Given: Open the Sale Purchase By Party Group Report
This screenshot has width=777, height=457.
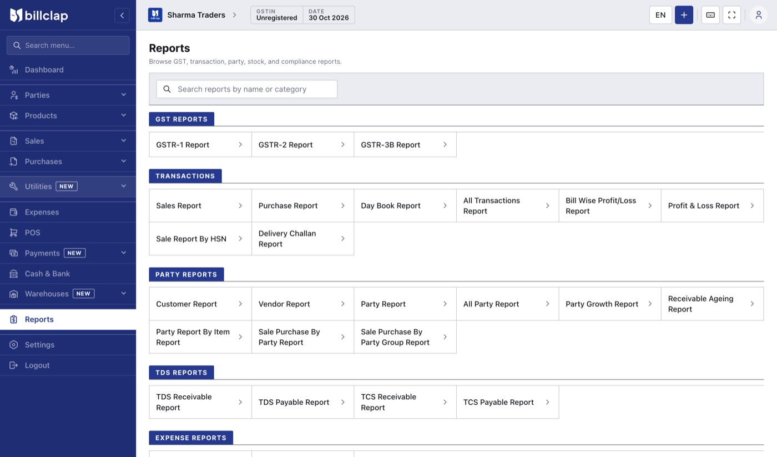Looking at the screenshot, I should (x=405, y=337).
